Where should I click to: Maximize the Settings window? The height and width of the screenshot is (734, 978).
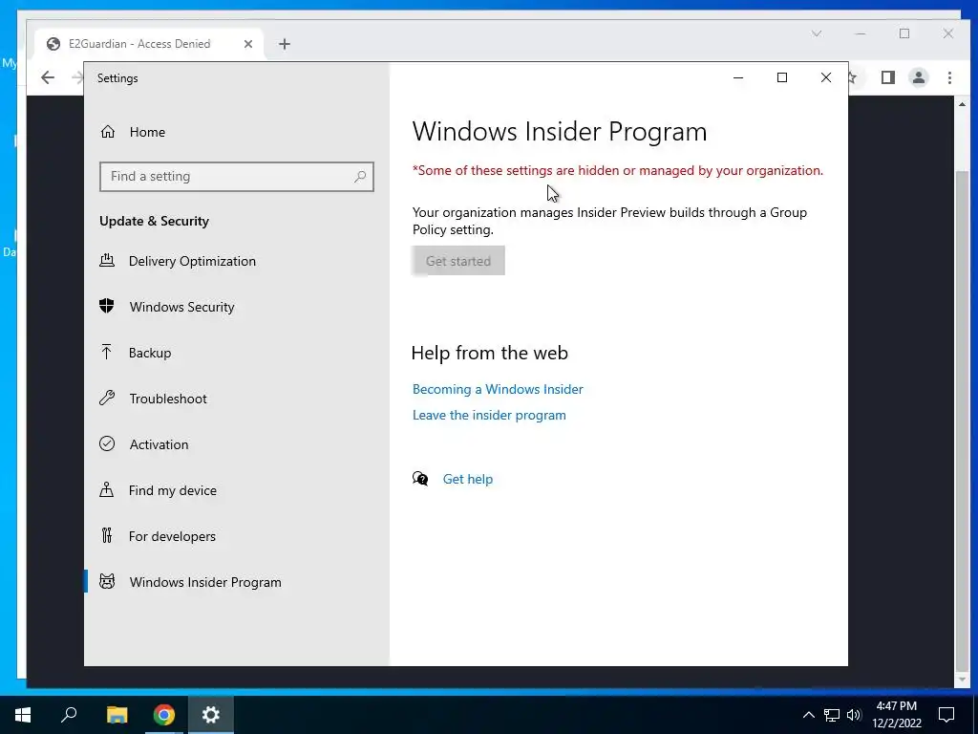[x=782, y=78]
